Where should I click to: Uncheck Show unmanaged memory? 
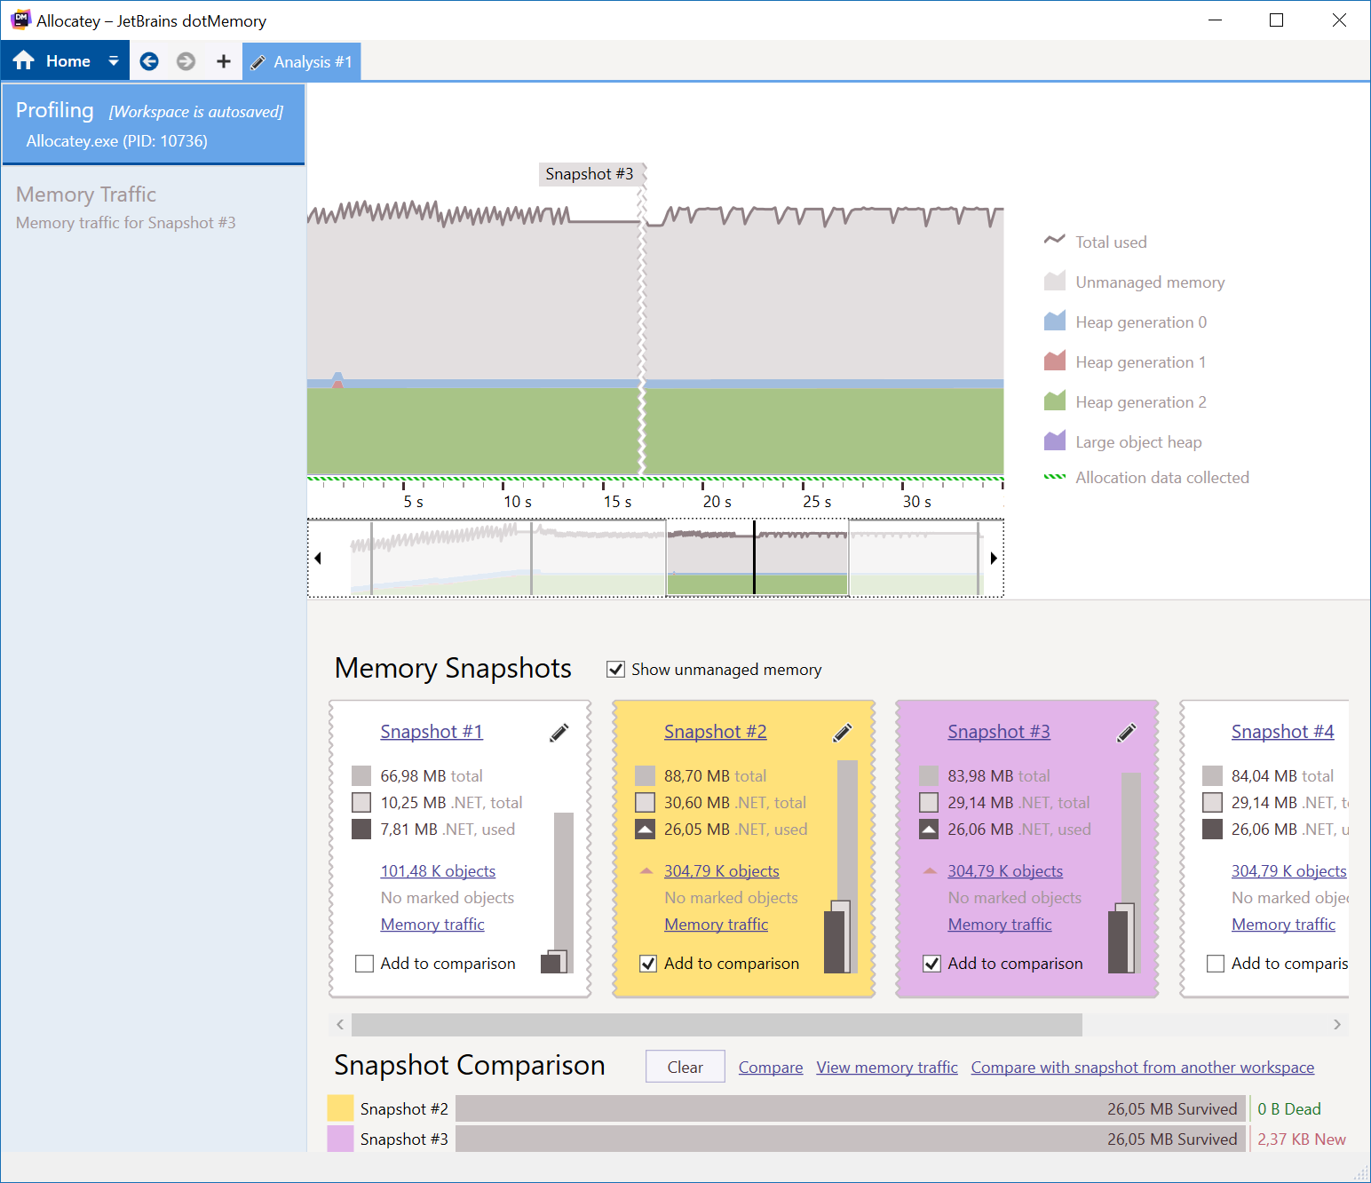[x=615, y=669]
